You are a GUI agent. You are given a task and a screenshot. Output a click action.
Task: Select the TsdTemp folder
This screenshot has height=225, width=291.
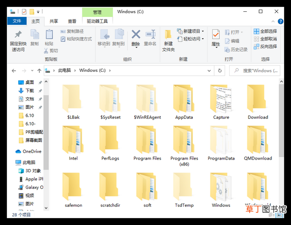pos(184,190)
